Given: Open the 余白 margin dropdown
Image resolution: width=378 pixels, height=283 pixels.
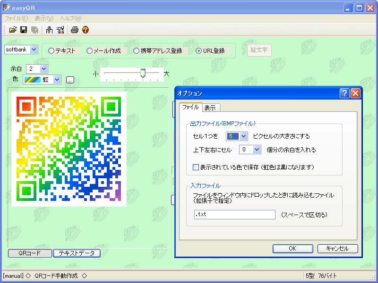Looking at the screenshot, I should point(43,69).
